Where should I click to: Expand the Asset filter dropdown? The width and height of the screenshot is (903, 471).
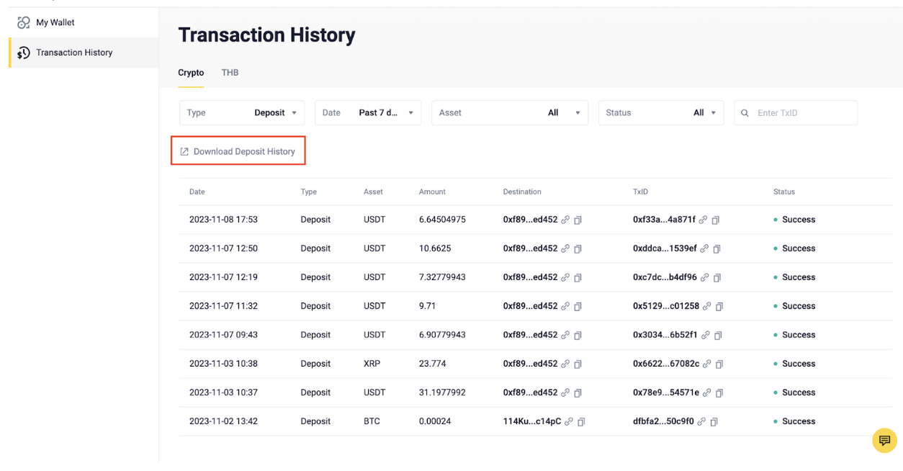(x=509, y=113)
